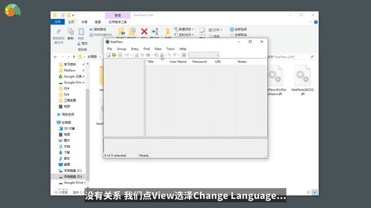Open the View menu in KeePass
Viewport: 371px width, 208px height.
pos(158,49)
